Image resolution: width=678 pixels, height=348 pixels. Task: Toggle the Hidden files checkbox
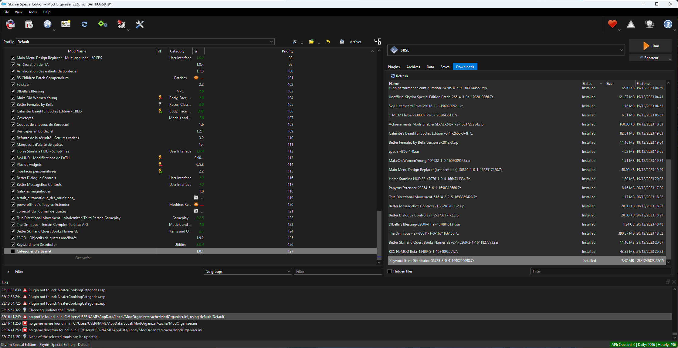point(390,271)
